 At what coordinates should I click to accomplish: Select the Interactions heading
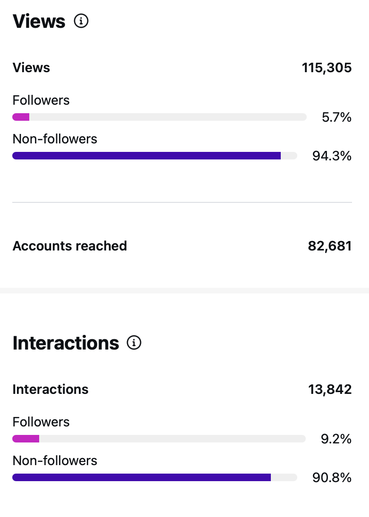click(x=66, y=343)
